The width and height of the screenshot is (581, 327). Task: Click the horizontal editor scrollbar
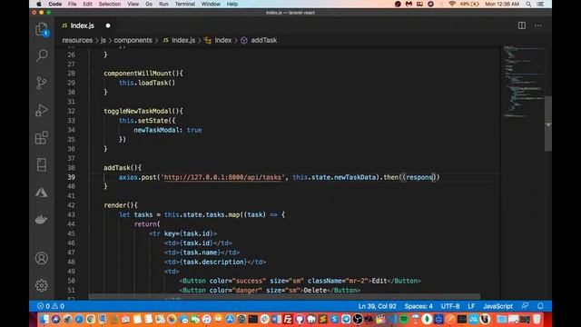point(284,297)
